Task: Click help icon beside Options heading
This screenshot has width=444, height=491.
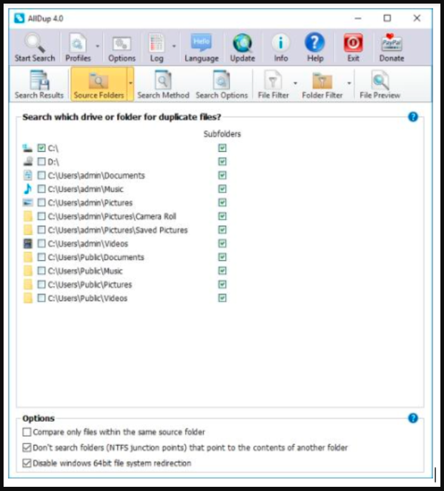Action: point(413,418)
